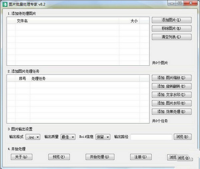200x169 pixels.
Task: Minimize the 图片批量处理专家 window
Action: click(172, 3)
